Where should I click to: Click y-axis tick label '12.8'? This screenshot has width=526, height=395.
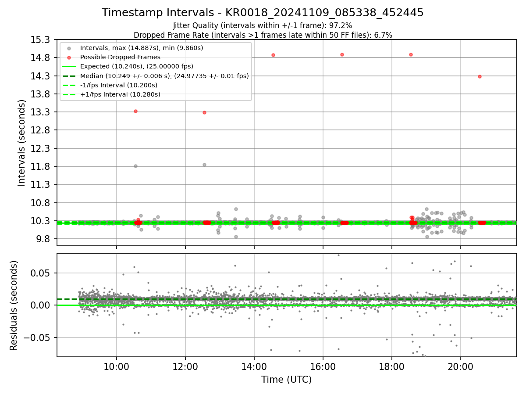pyautogui.click(x=41, y=130)
